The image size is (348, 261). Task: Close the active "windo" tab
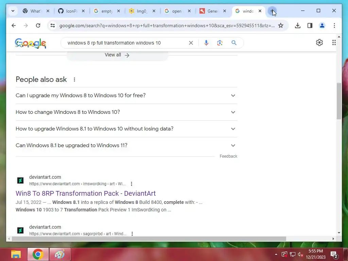tap(260, 11)
